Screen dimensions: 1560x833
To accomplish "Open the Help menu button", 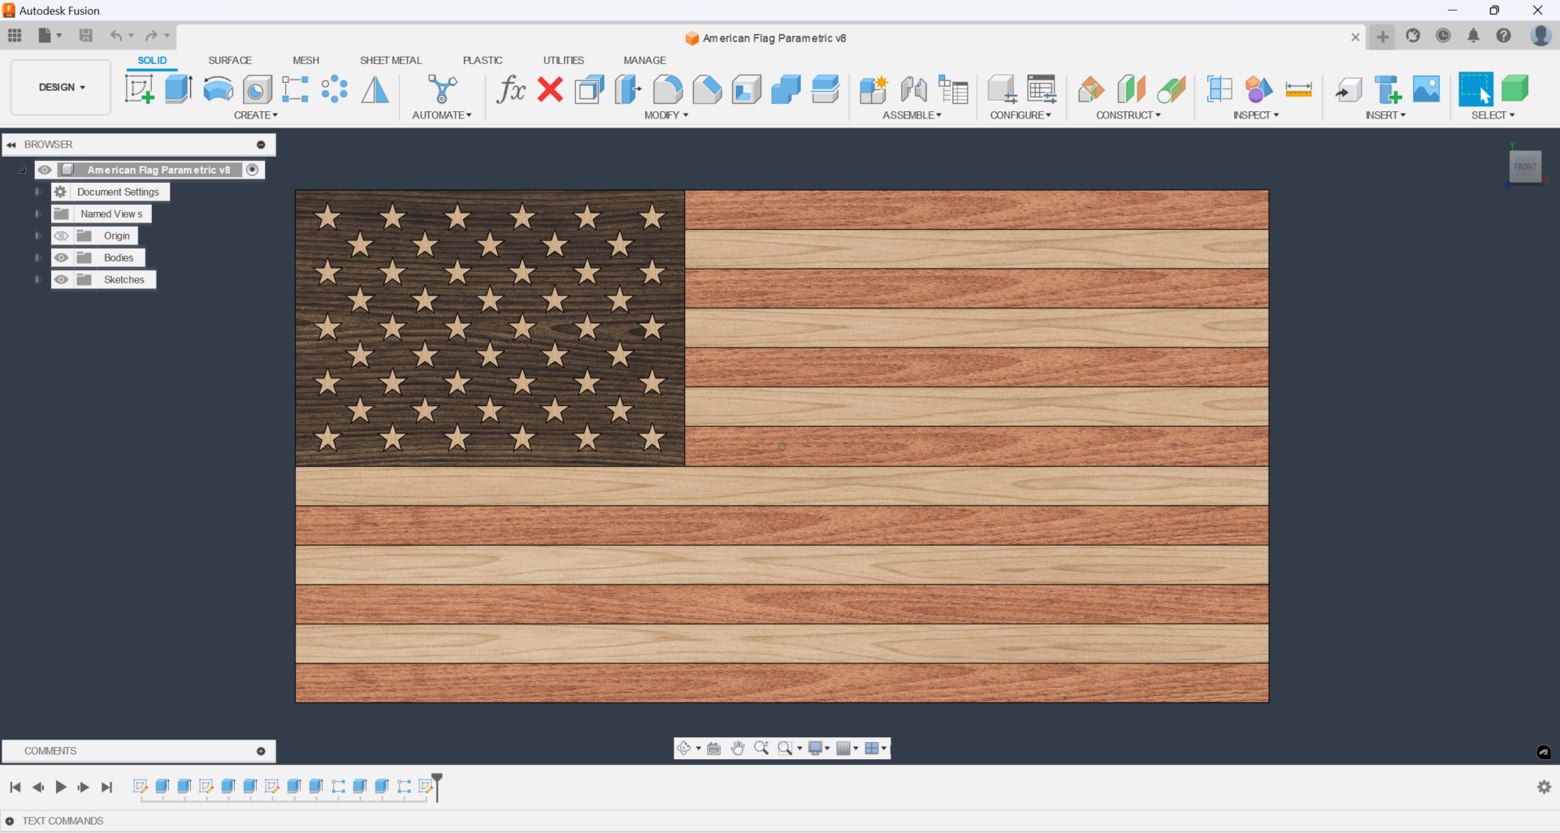I will click(1504, 36).
